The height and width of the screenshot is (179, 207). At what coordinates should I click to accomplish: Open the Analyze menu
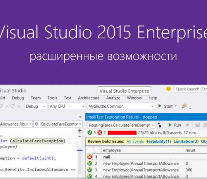coord(113,98)
